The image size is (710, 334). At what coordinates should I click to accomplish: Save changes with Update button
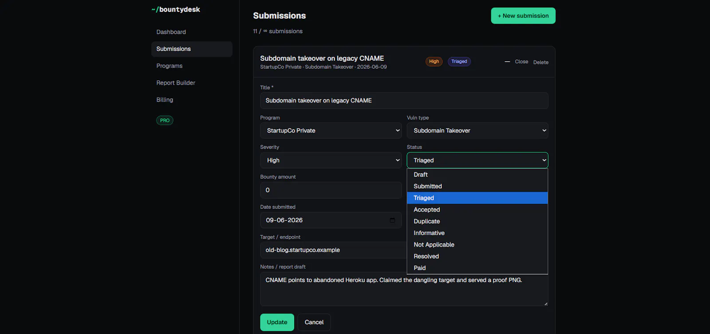[x=277, y=322]
